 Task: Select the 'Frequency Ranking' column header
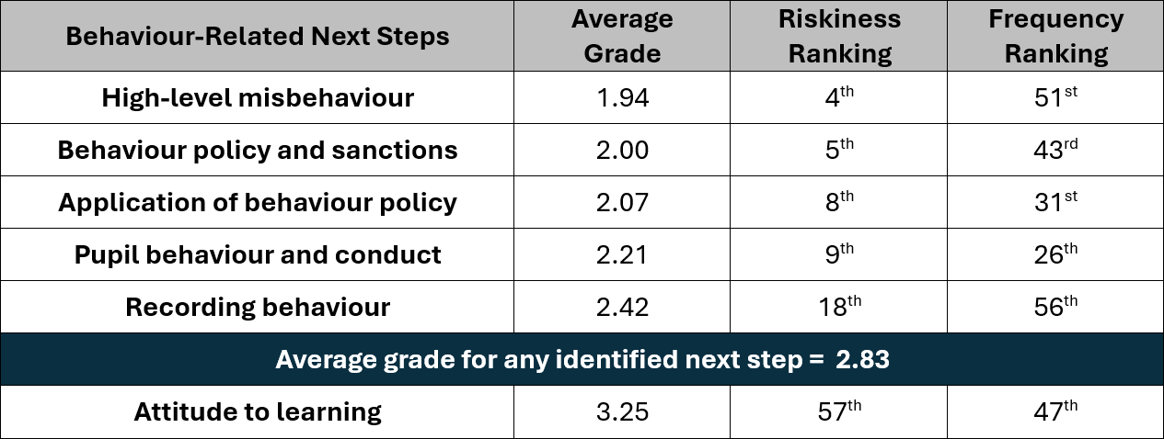point(1055,37)
